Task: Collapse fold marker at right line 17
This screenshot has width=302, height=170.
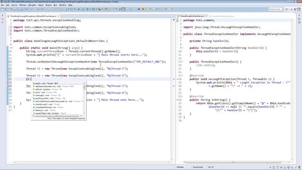Action: coord(182,76)
